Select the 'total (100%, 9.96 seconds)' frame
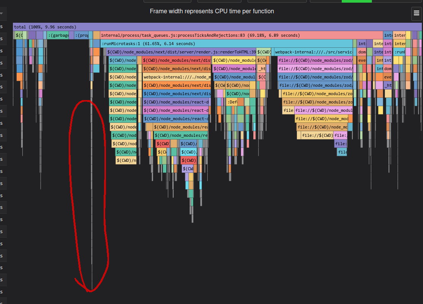Screen dimensions: 423x304 coord(217,27)
